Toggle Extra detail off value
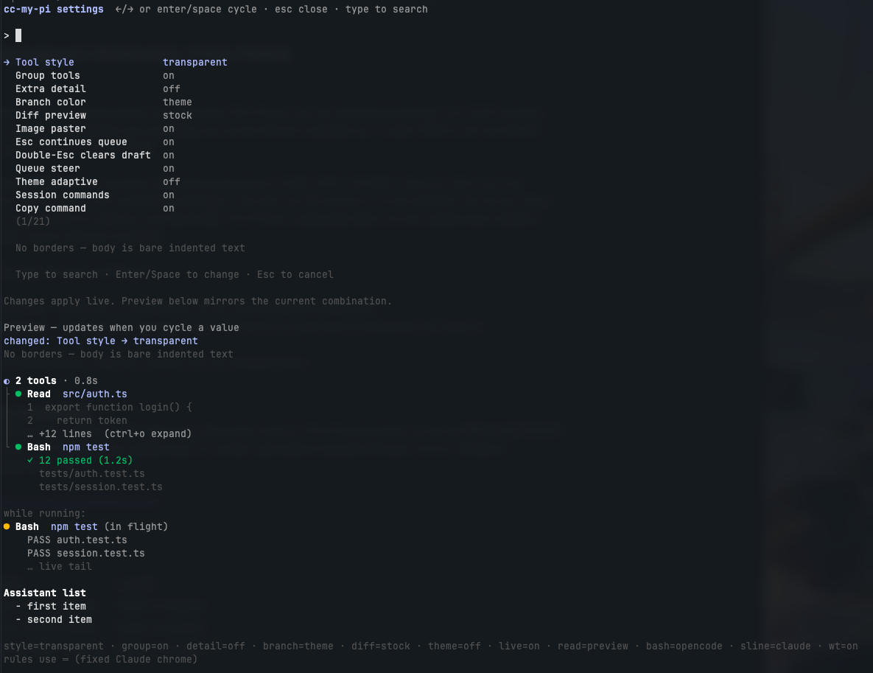Viewport: 873px width, 673px height. pos(172,89)
